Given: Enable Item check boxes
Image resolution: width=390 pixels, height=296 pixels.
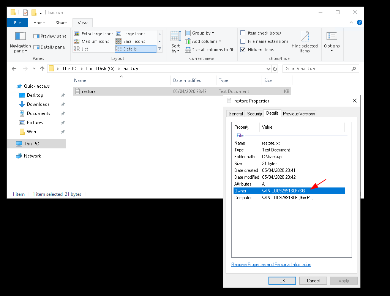Looking at the screenshot, I should [243, 33].
